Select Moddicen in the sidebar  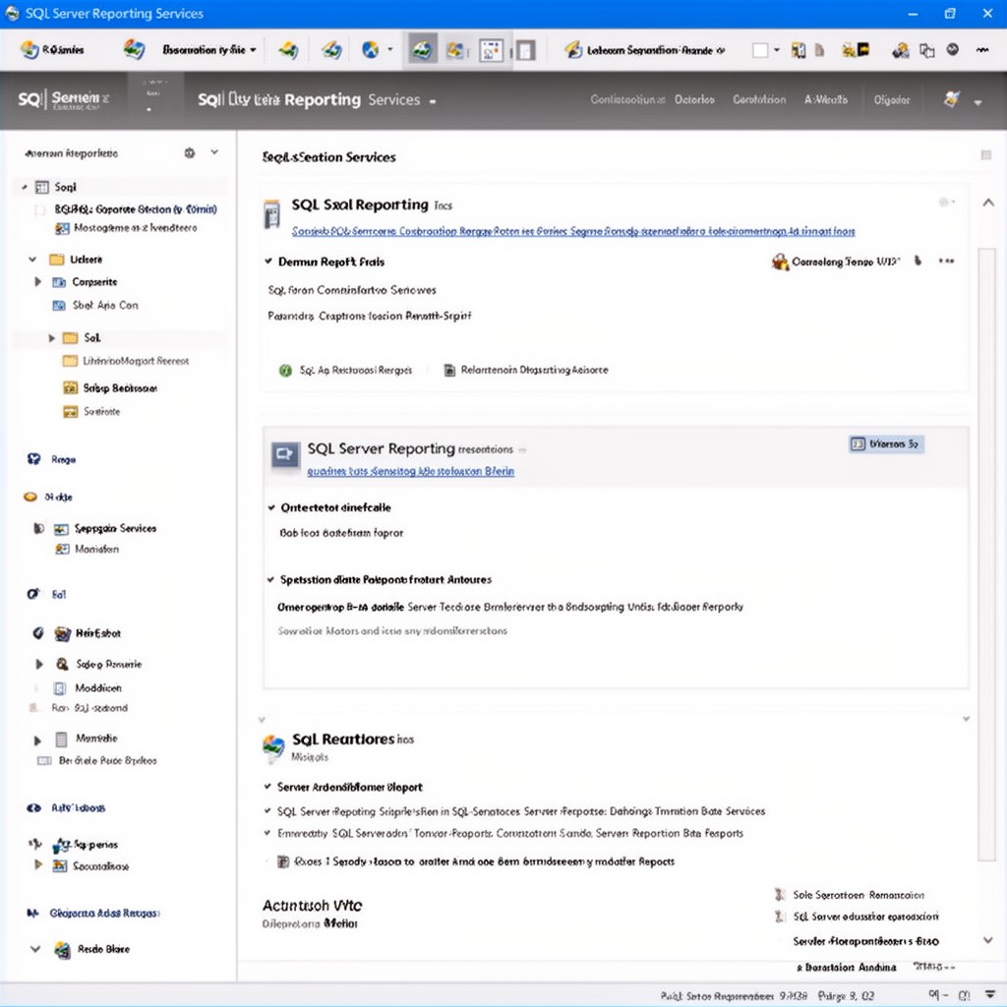[x=97, y=687]
